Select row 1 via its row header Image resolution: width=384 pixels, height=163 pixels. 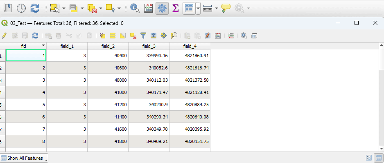[x=3, y=56]
